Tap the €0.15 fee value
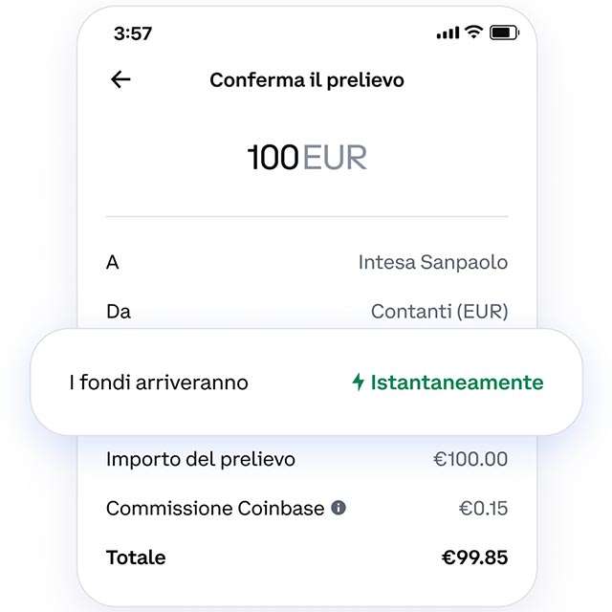 482,509
